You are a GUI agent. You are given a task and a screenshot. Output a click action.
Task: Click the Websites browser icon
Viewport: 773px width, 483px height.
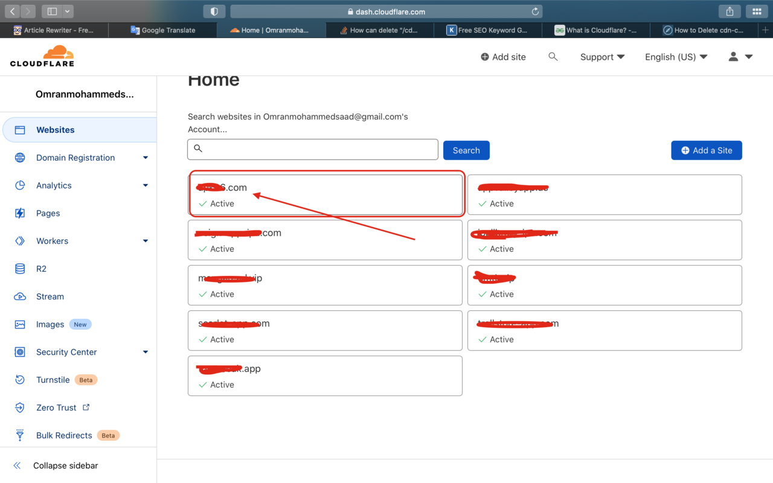click(20, 130)
